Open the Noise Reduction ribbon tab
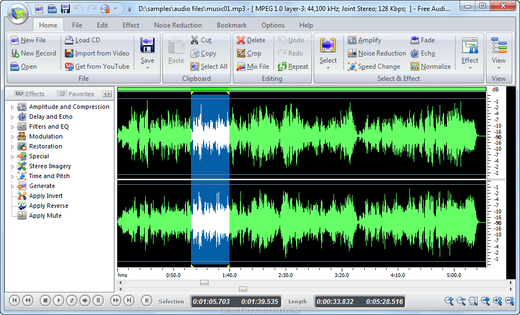The image size is (520, 315). pos(178,25)
